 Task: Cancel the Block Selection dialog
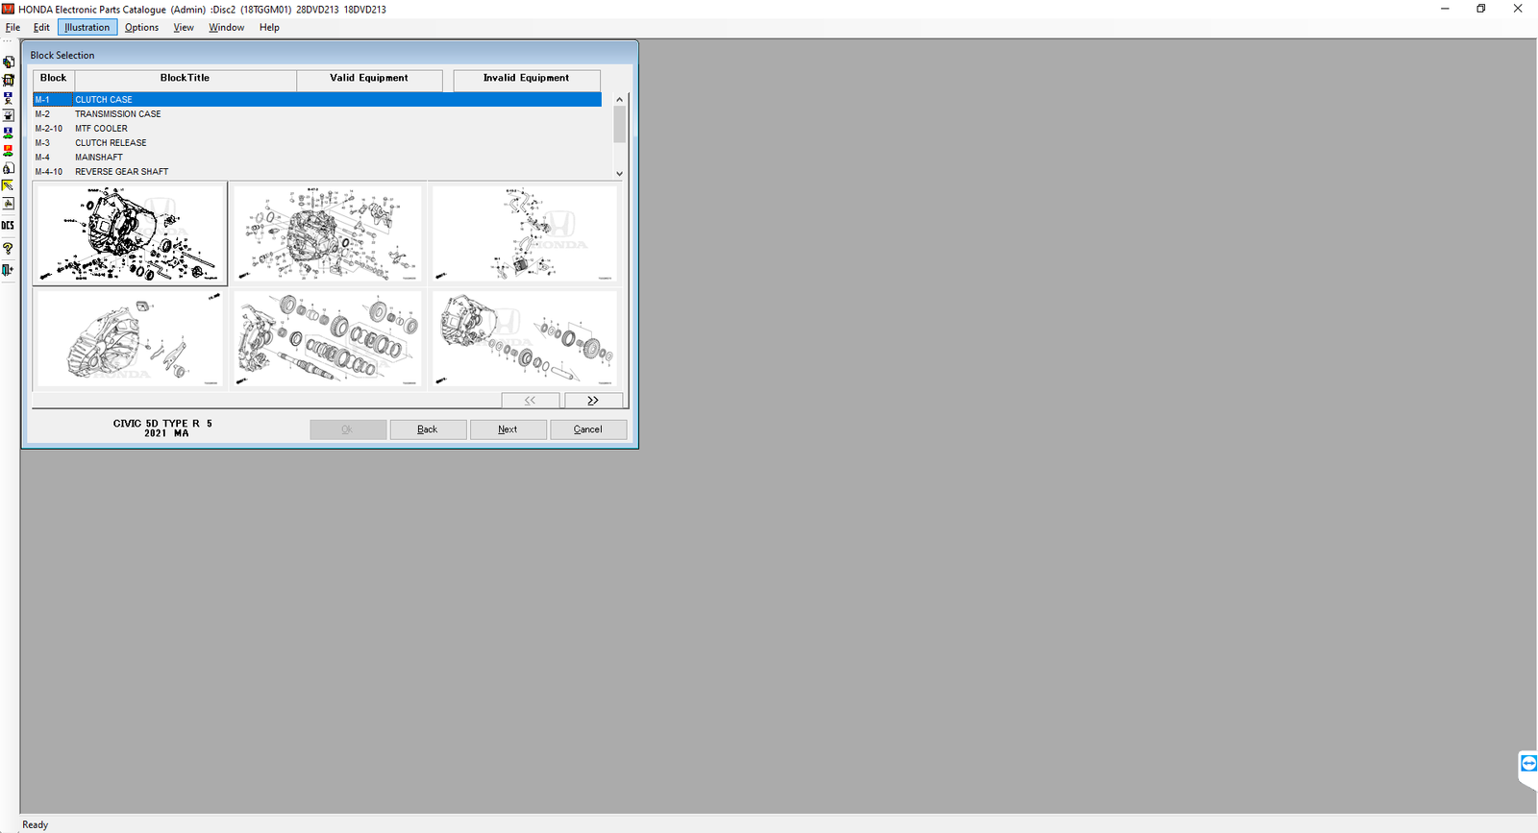(588, 429)
